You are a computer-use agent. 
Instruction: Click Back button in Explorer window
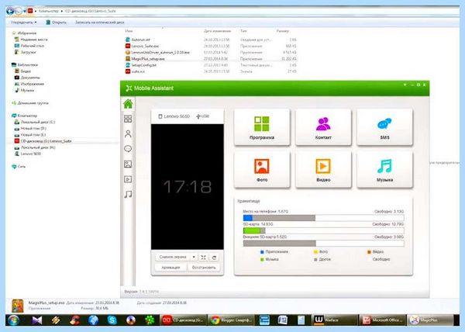coord(10,11)
